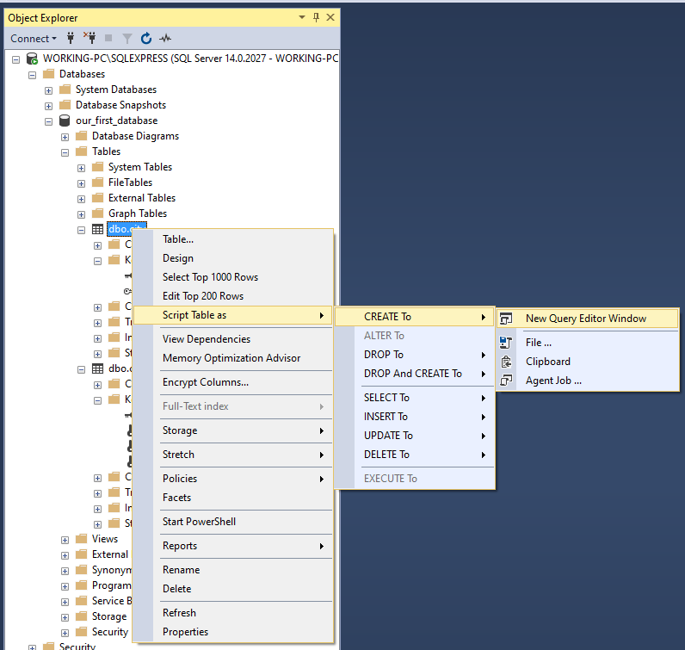Click the our_first_database cylinder icon
Screen dimensions: 685x650
65,121
